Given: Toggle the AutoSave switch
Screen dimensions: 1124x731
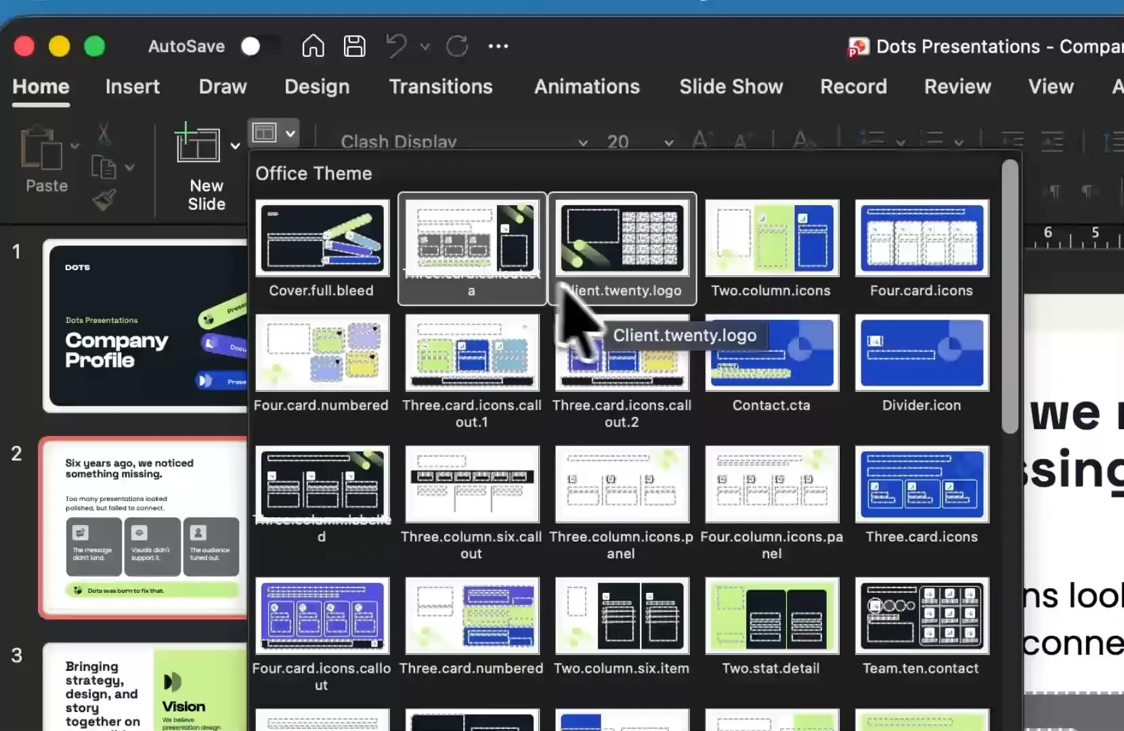Looking at the screenshot, I should click(259, 46).
